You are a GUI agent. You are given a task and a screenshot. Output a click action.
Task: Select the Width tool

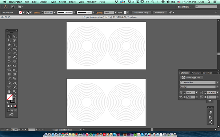click(9, 66)
